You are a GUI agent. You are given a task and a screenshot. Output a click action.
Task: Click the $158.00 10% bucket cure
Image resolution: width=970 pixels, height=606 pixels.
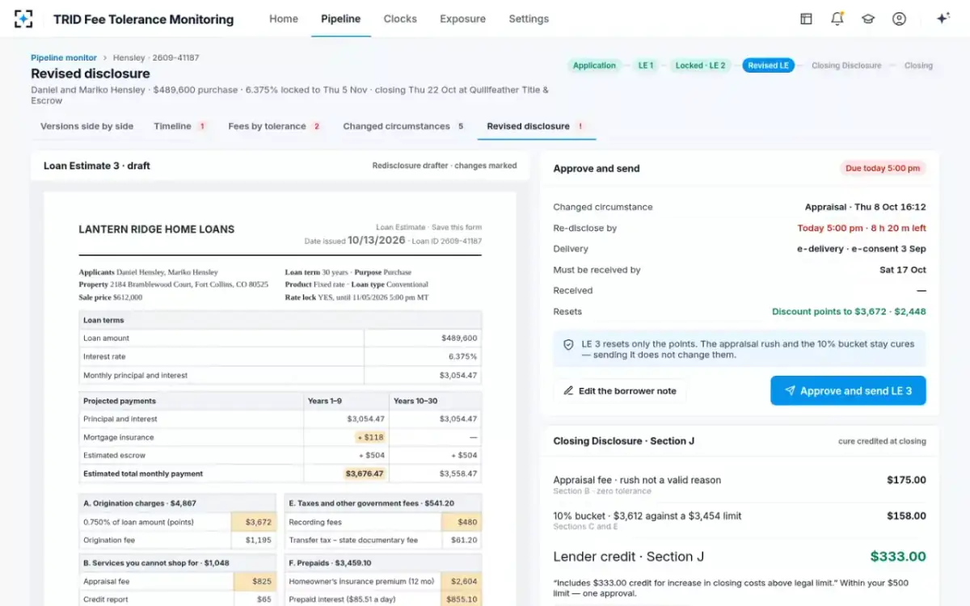906,516
